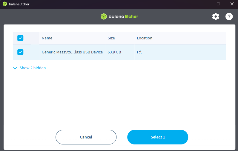Click the balenaEtcher logo in the header
This screenshot has width=238, height=151.
pyautogui.click(x=119, y=16)
